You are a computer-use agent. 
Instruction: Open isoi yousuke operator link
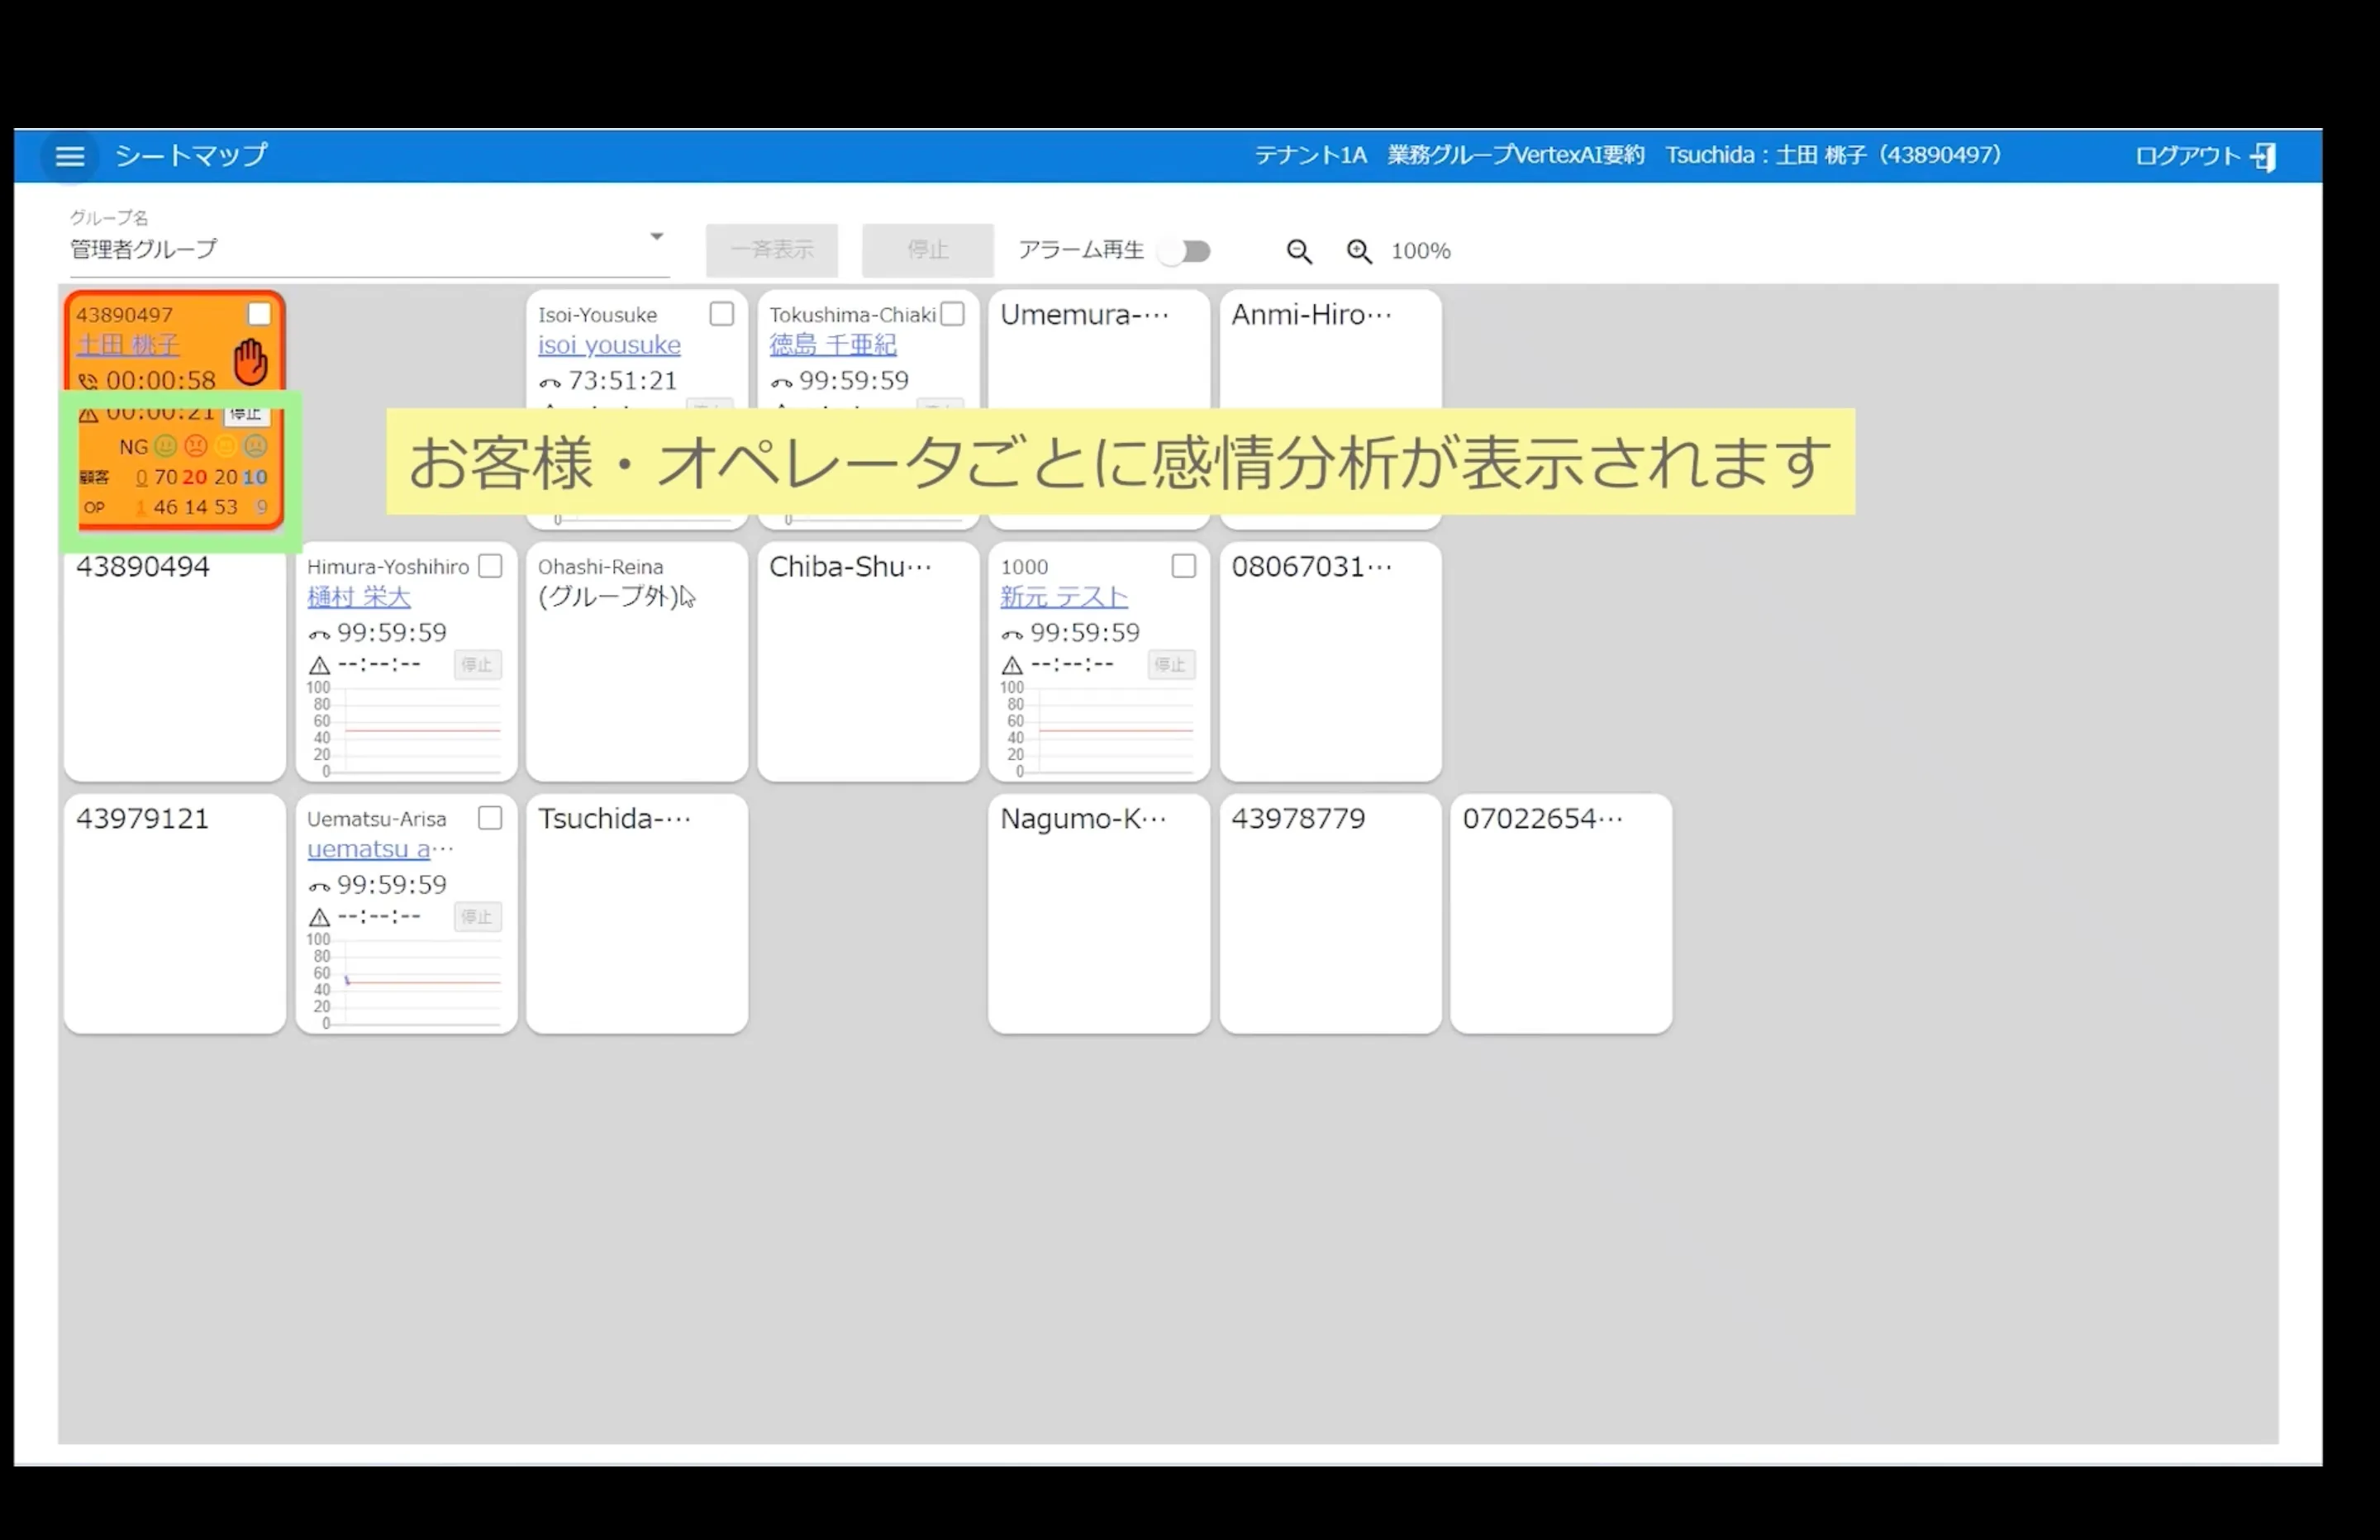point(609,345)
